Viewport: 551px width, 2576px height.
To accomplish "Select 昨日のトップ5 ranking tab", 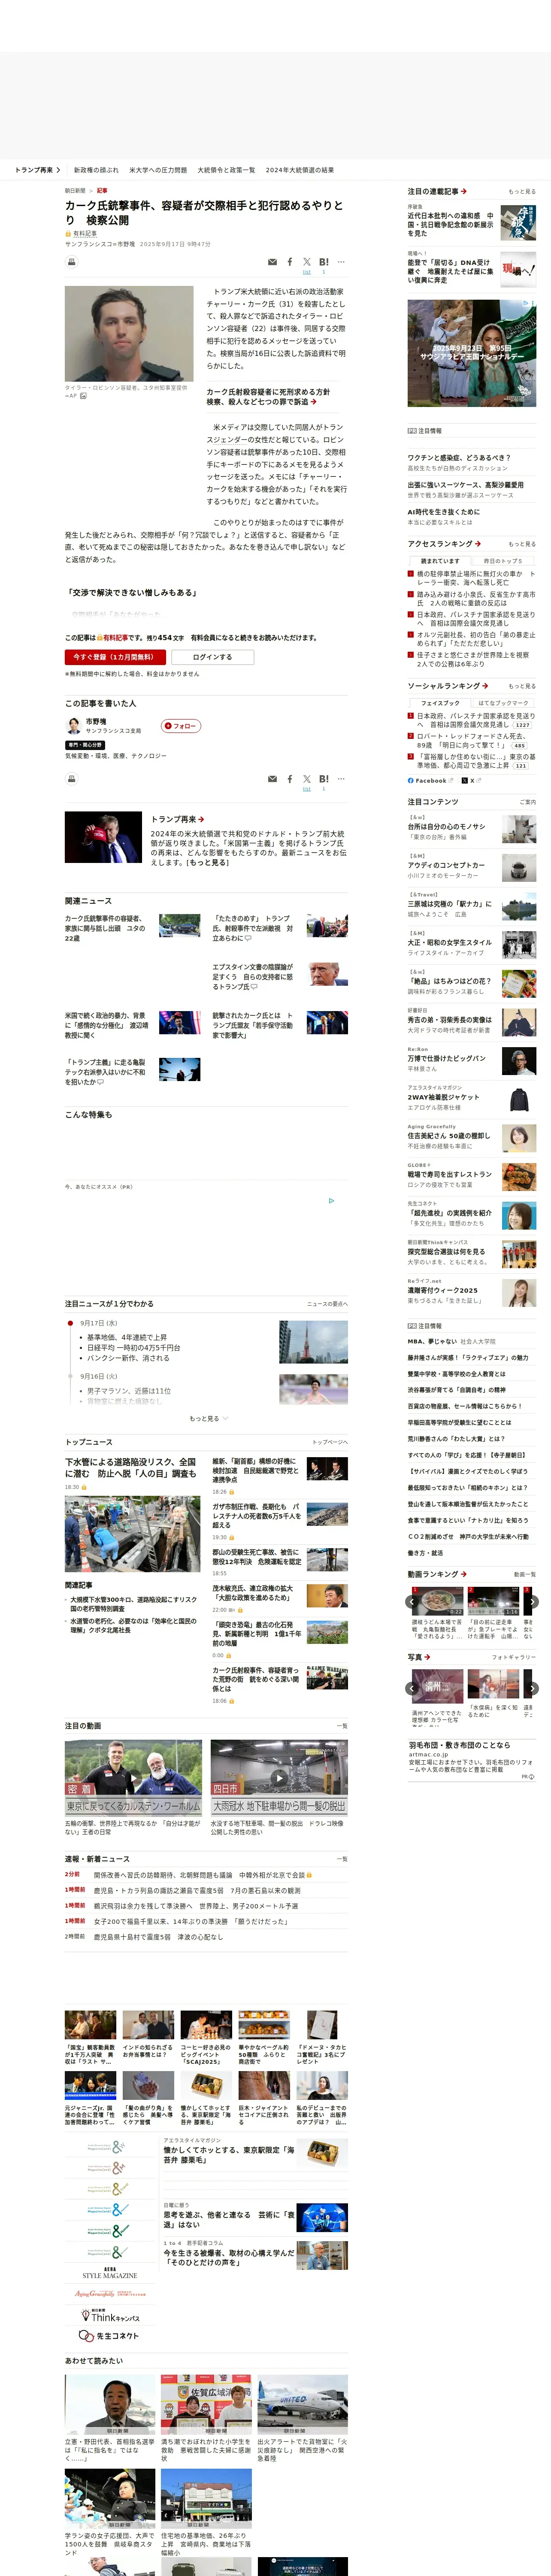I will 503,561.
